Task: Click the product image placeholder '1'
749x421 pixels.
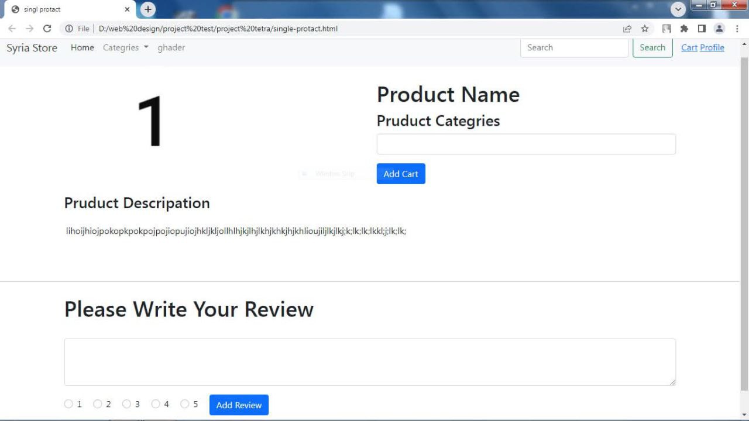Action: tap(151, 122)
